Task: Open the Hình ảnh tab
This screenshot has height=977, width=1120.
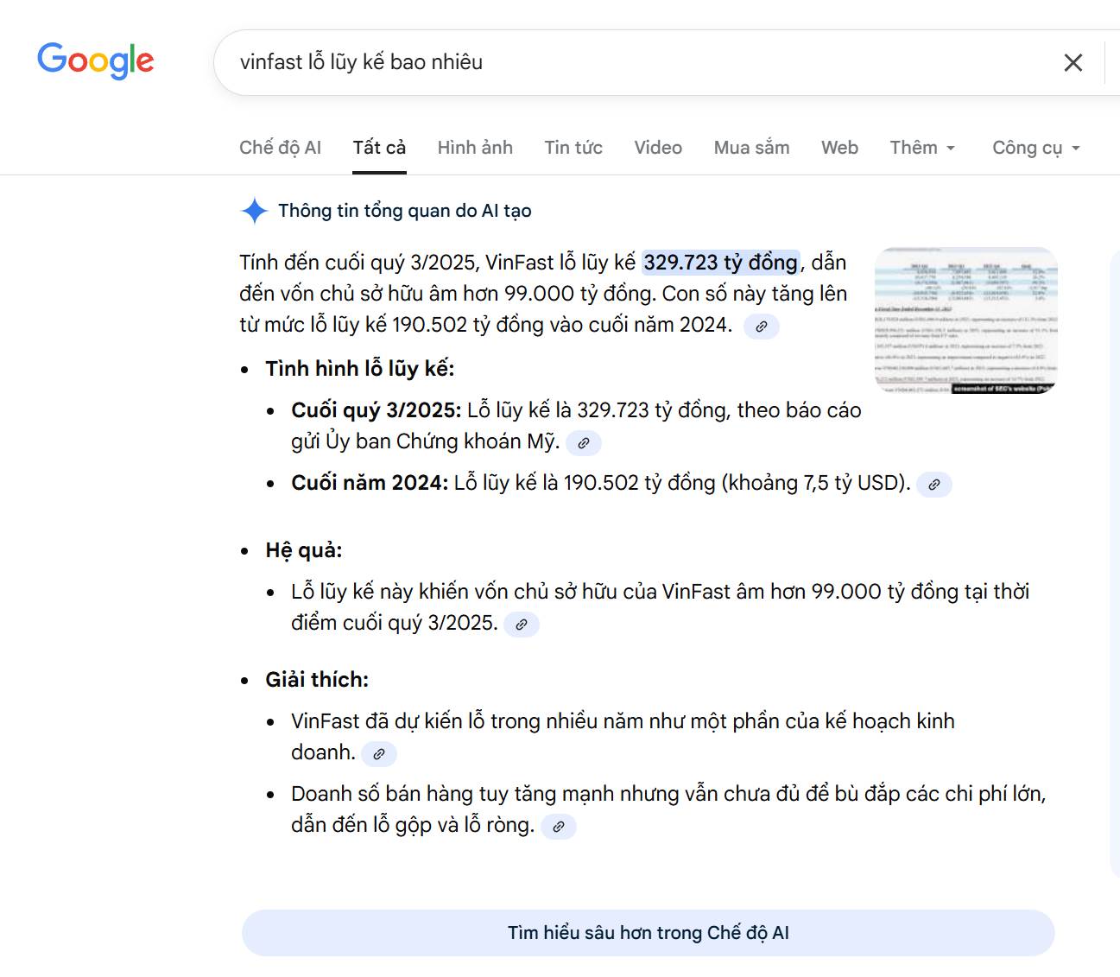Action: click(x=475, y=148)
